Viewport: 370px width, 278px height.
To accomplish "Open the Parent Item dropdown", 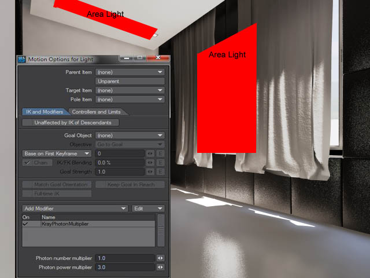I will (x=130, y=72).
